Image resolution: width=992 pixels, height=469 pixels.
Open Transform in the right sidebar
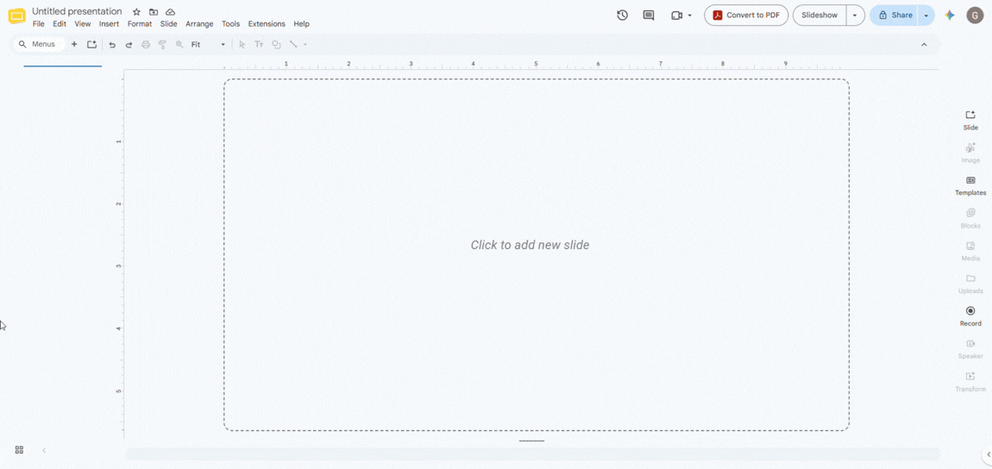[970, 382]
